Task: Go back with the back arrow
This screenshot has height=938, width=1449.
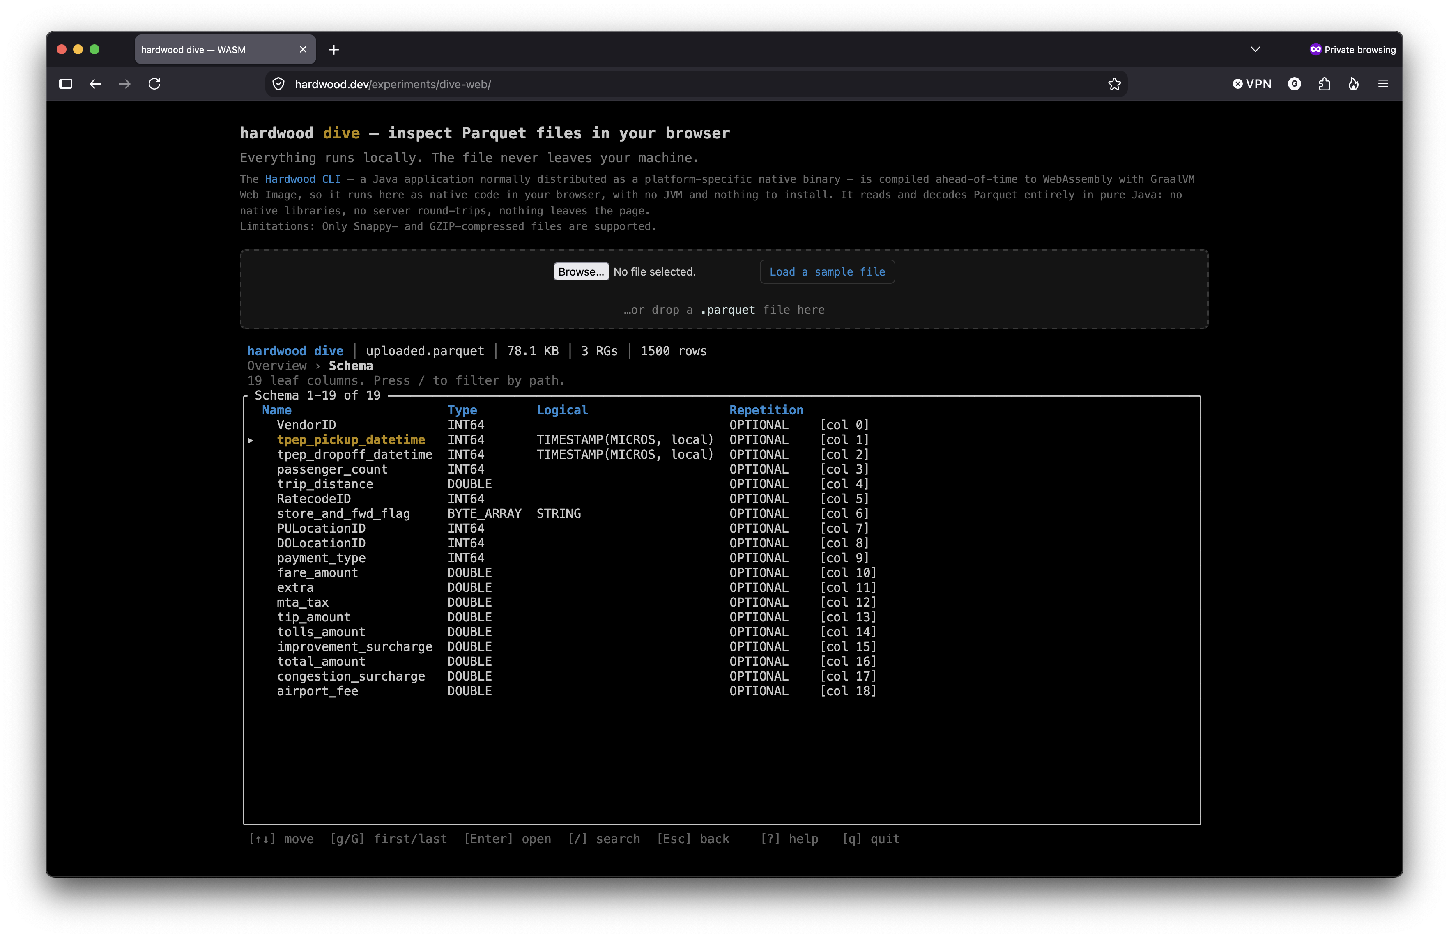Action: pyautogui.click(x=95, y=84)
